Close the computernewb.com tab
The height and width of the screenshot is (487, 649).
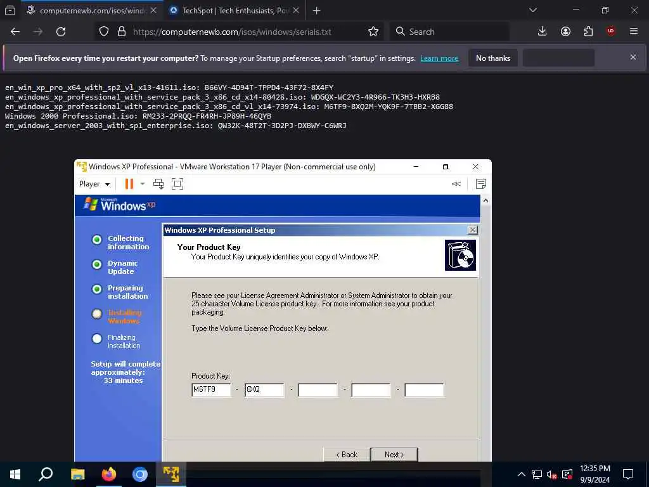[x=153, y=11]
